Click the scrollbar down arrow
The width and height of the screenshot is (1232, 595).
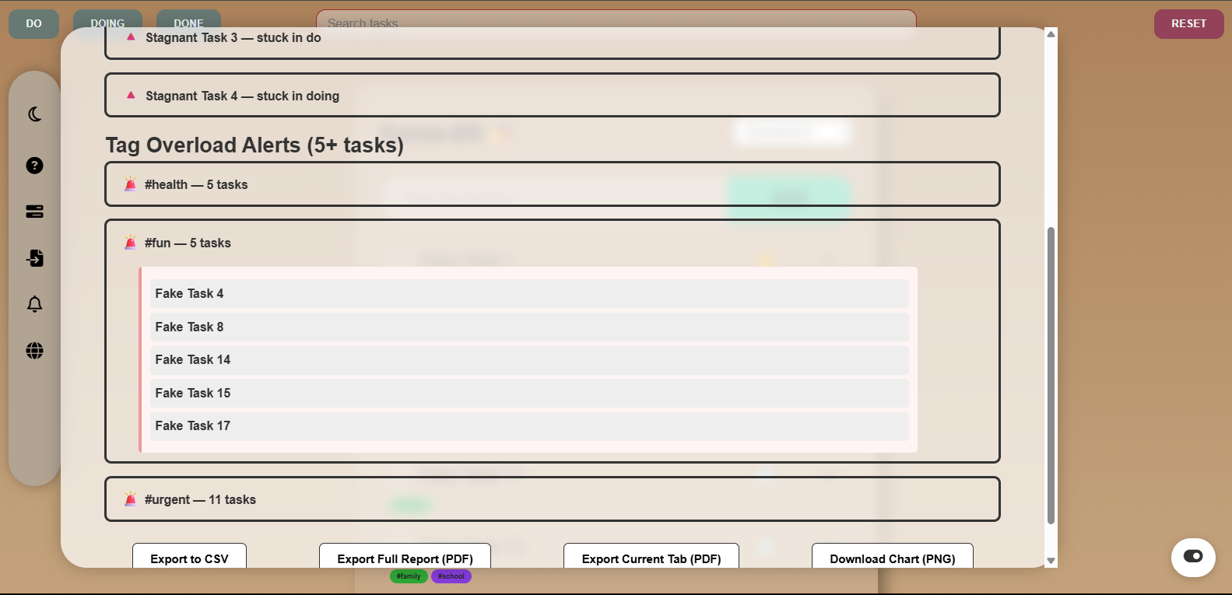1051,561
